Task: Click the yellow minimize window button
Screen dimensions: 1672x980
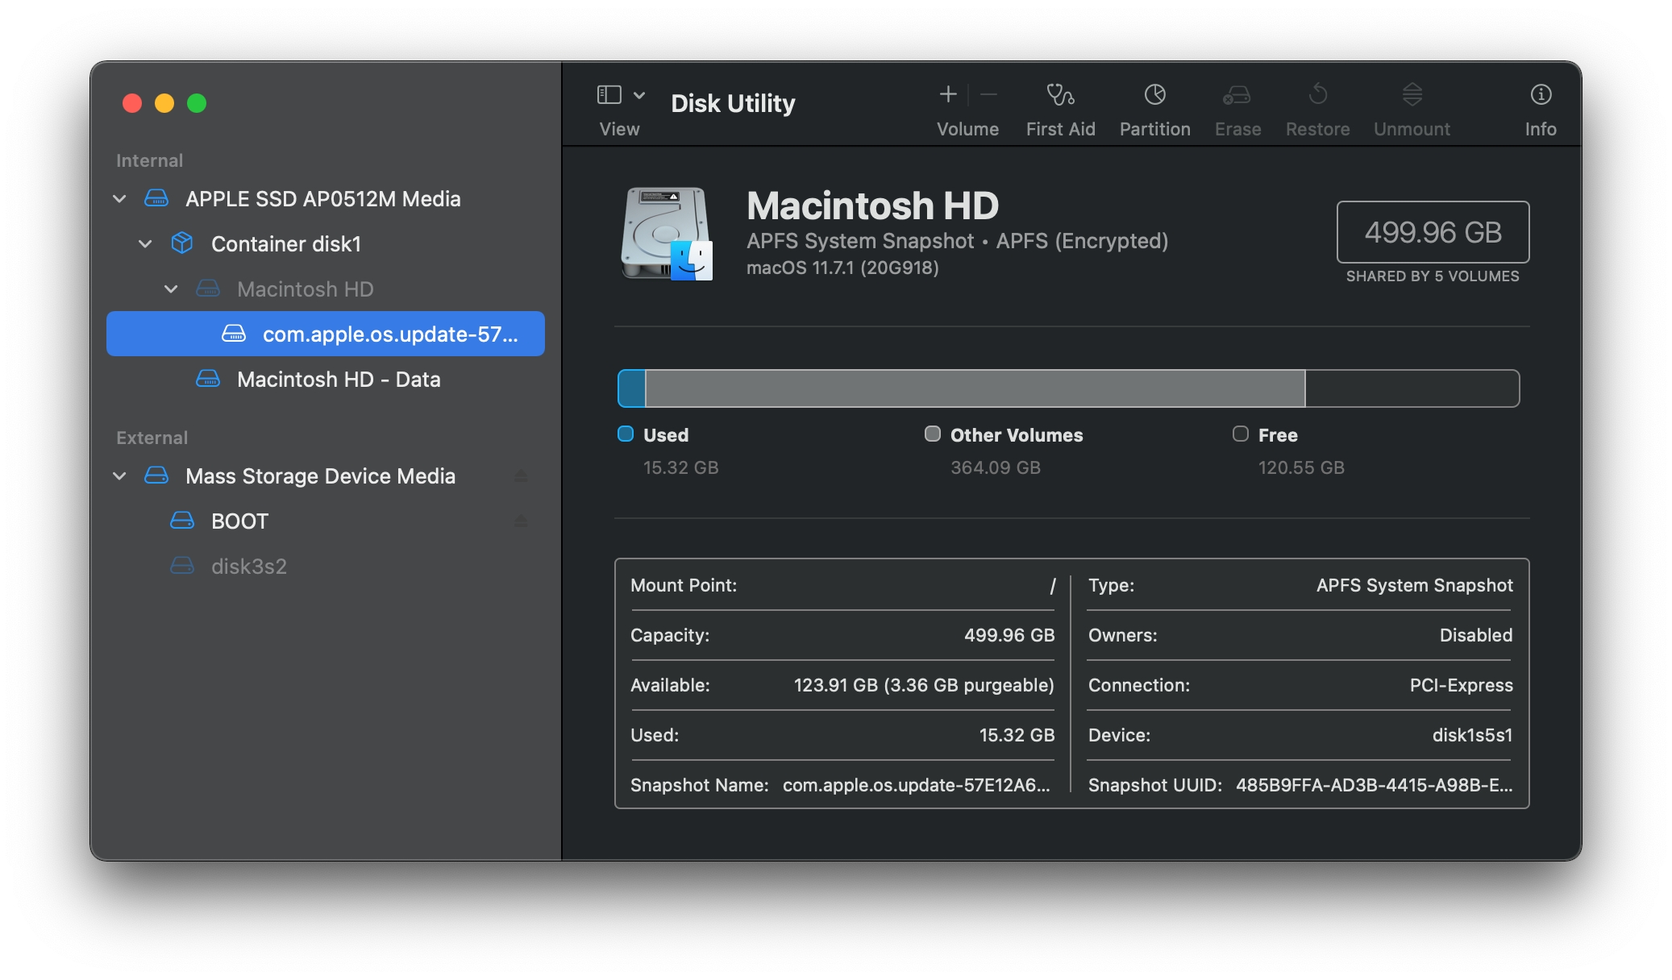Action: point(164,103)
